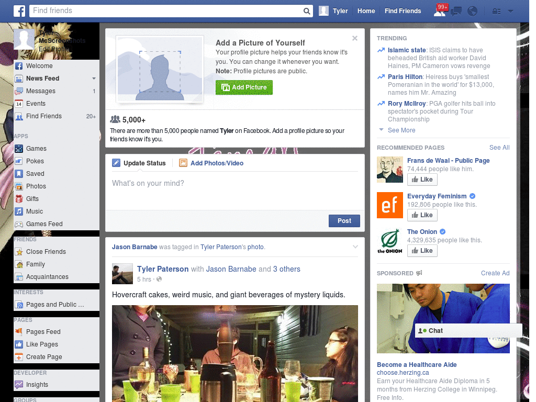Screen dimensions: 536x402
Task: Open Find Friends sidebar item
Action: pyautogui.click(x=57, y=116)
